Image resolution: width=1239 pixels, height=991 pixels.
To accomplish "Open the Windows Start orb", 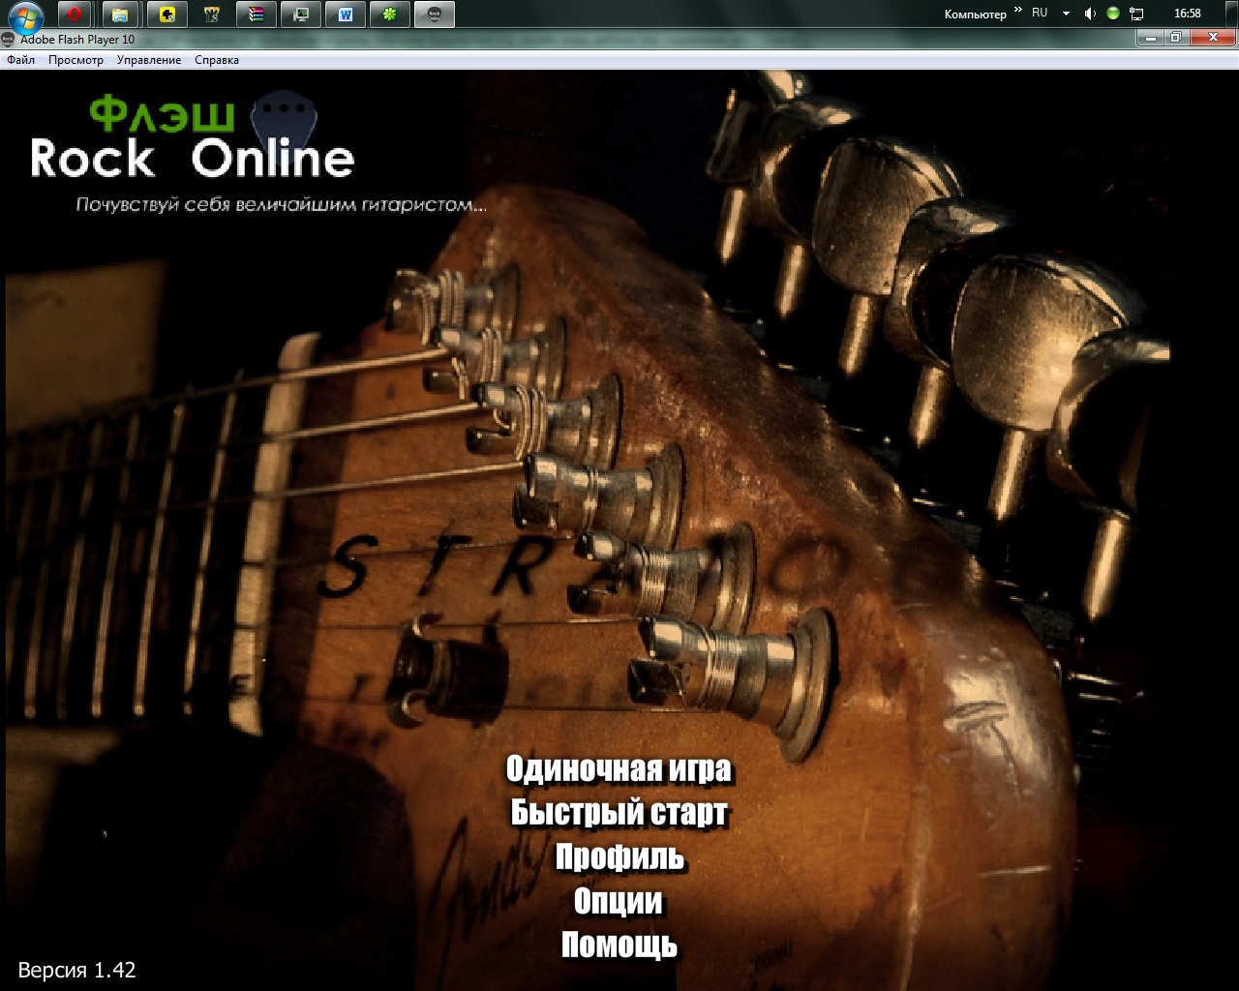I will coord(26,15).
